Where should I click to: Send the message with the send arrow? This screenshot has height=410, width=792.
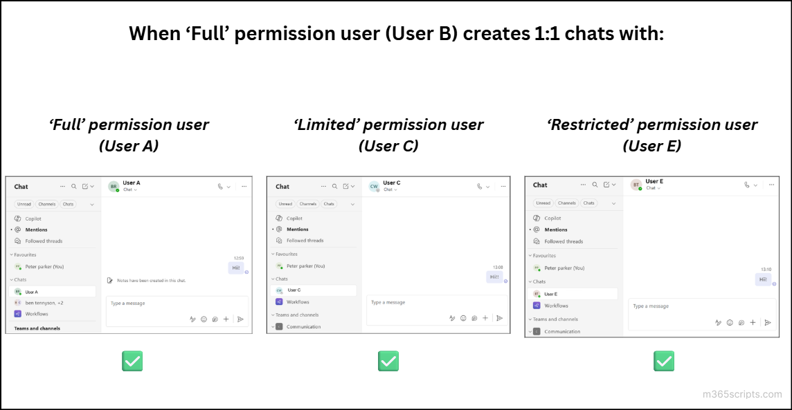241,319
